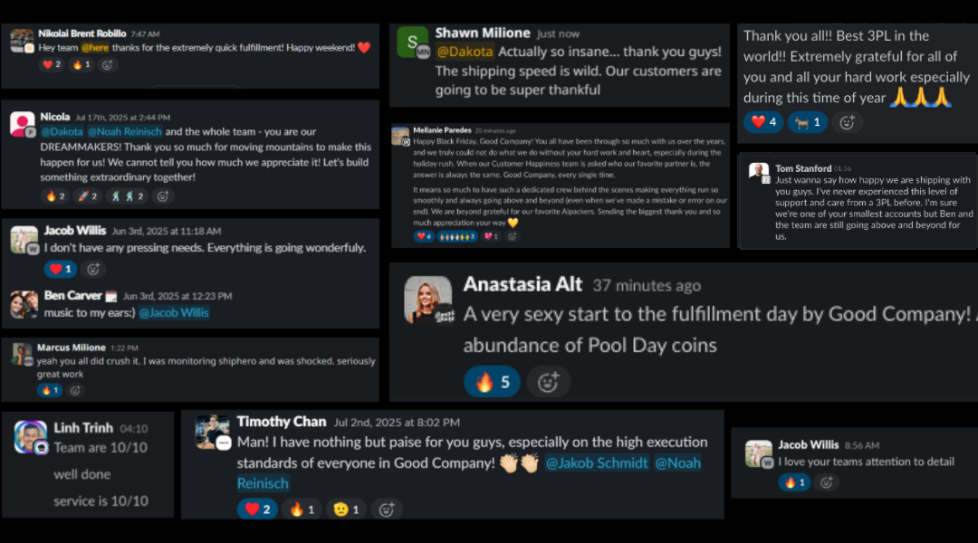Open Anastasia Alt's profile picture

pos(427,300)
